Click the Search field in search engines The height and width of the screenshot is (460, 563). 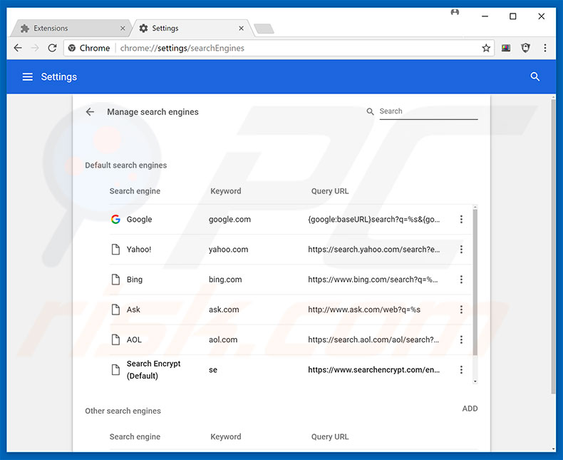[x=428, y=111]
